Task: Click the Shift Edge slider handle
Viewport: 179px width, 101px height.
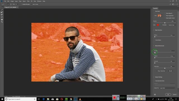Action: point(165,68)
